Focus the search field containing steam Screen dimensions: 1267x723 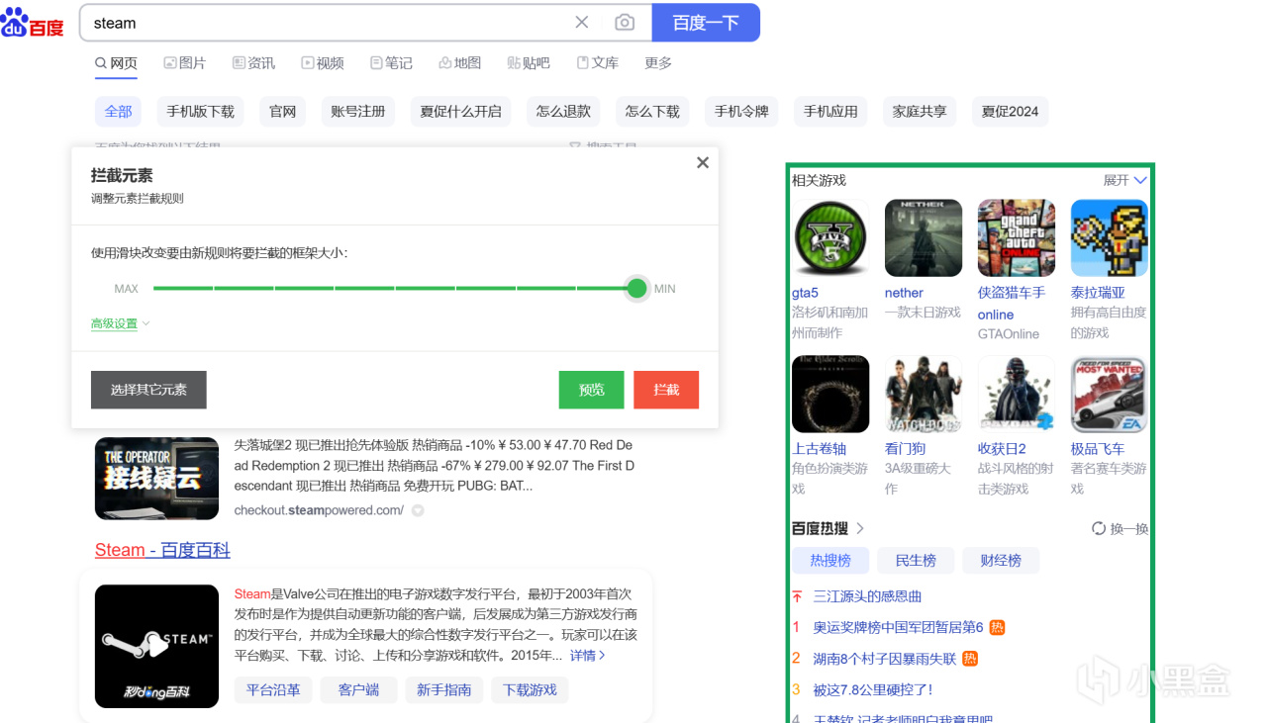pyautogui.click(x=327, y=23)
